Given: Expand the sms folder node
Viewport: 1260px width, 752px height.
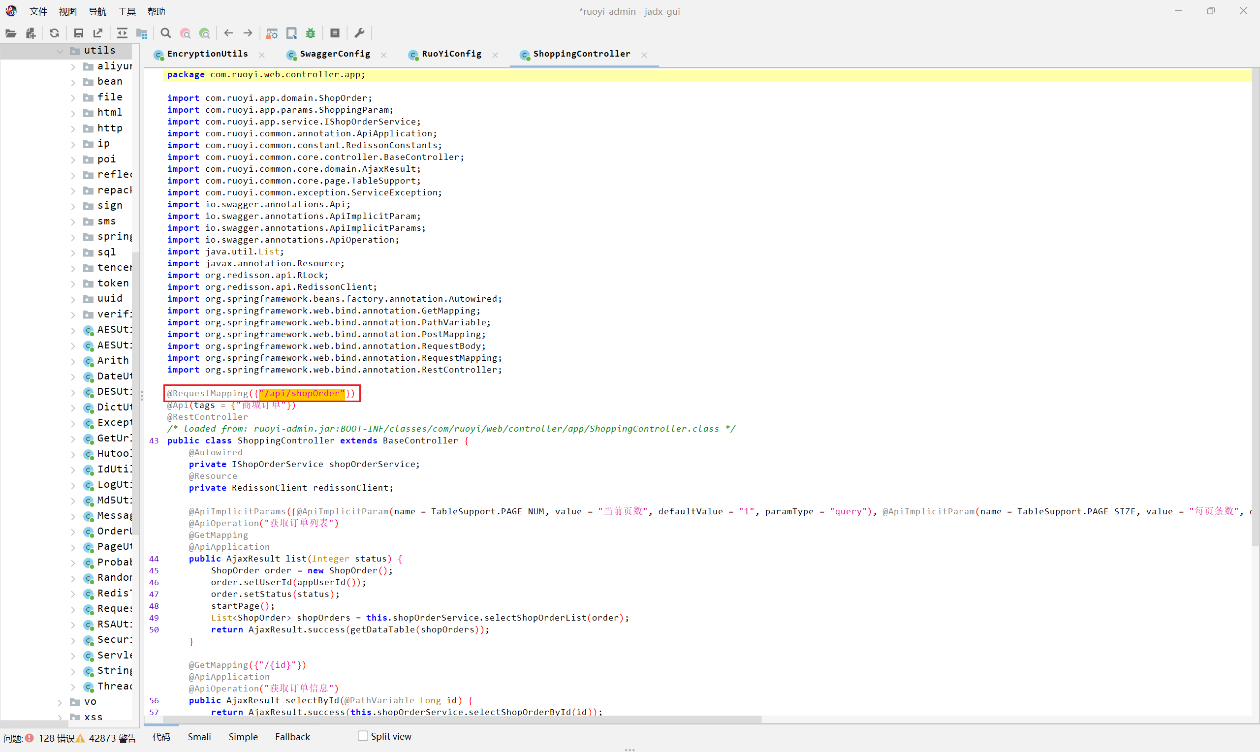Looking at the screenshot, I should 73,221.
